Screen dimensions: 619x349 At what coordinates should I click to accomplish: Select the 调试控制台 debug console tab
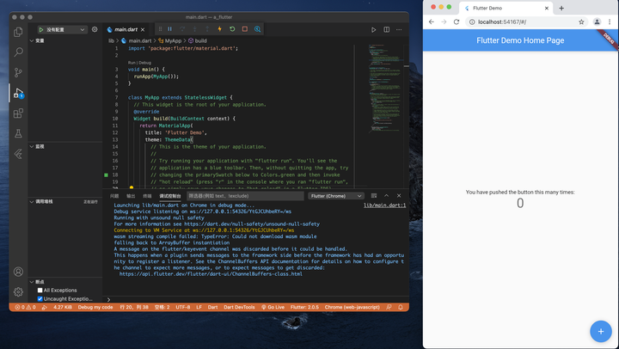[169, 196]
